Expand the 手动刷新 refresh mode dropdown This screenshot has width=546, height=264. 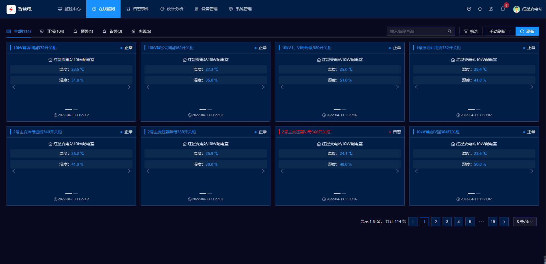pos(500,31)
